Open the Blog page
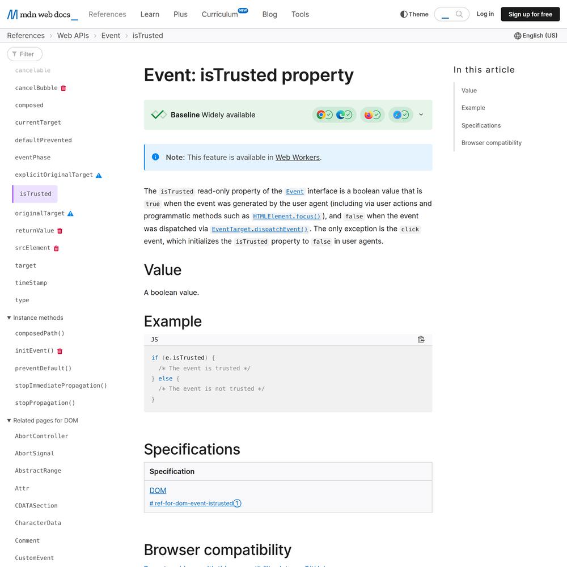The height and width of the screenshot is (567, 567). 270,15
